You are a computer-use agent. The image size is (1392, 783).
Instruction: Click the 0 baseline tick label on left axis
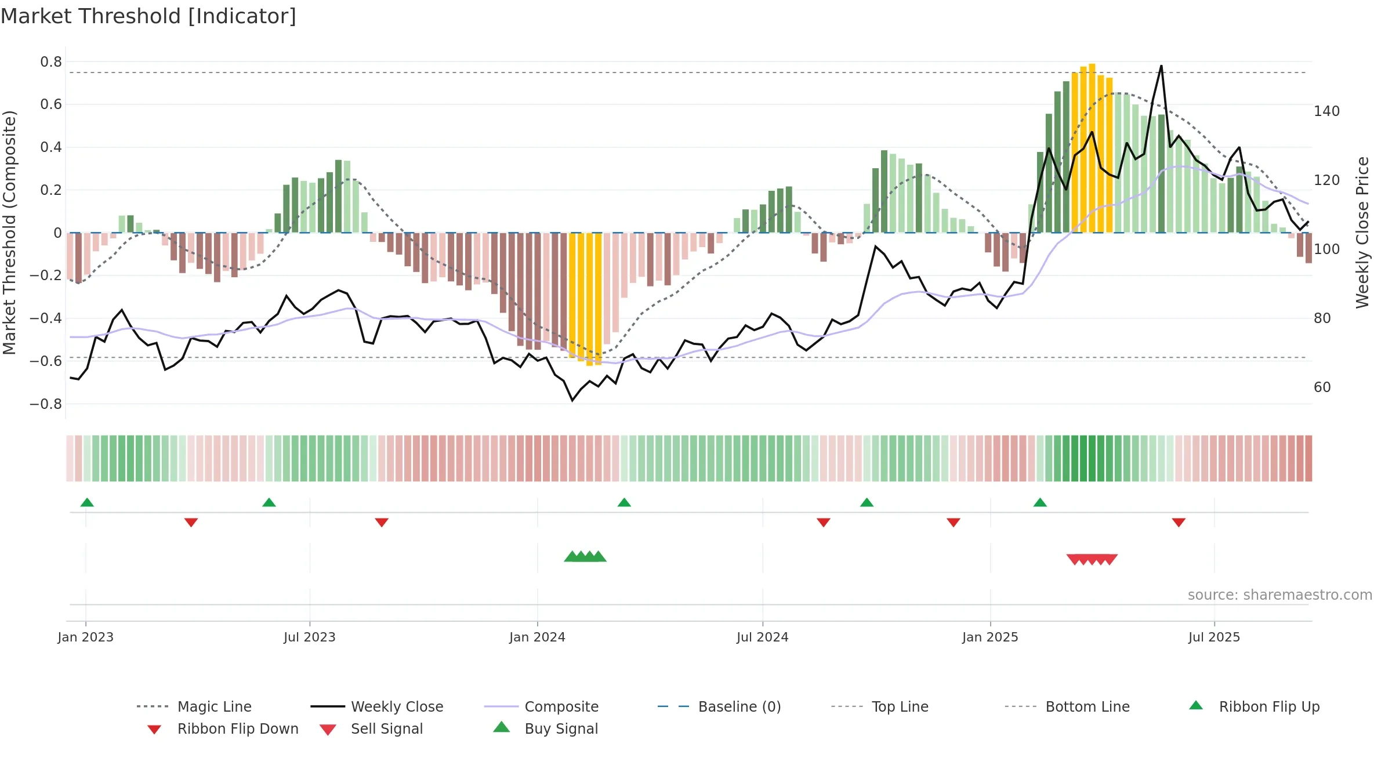(57, 233)
